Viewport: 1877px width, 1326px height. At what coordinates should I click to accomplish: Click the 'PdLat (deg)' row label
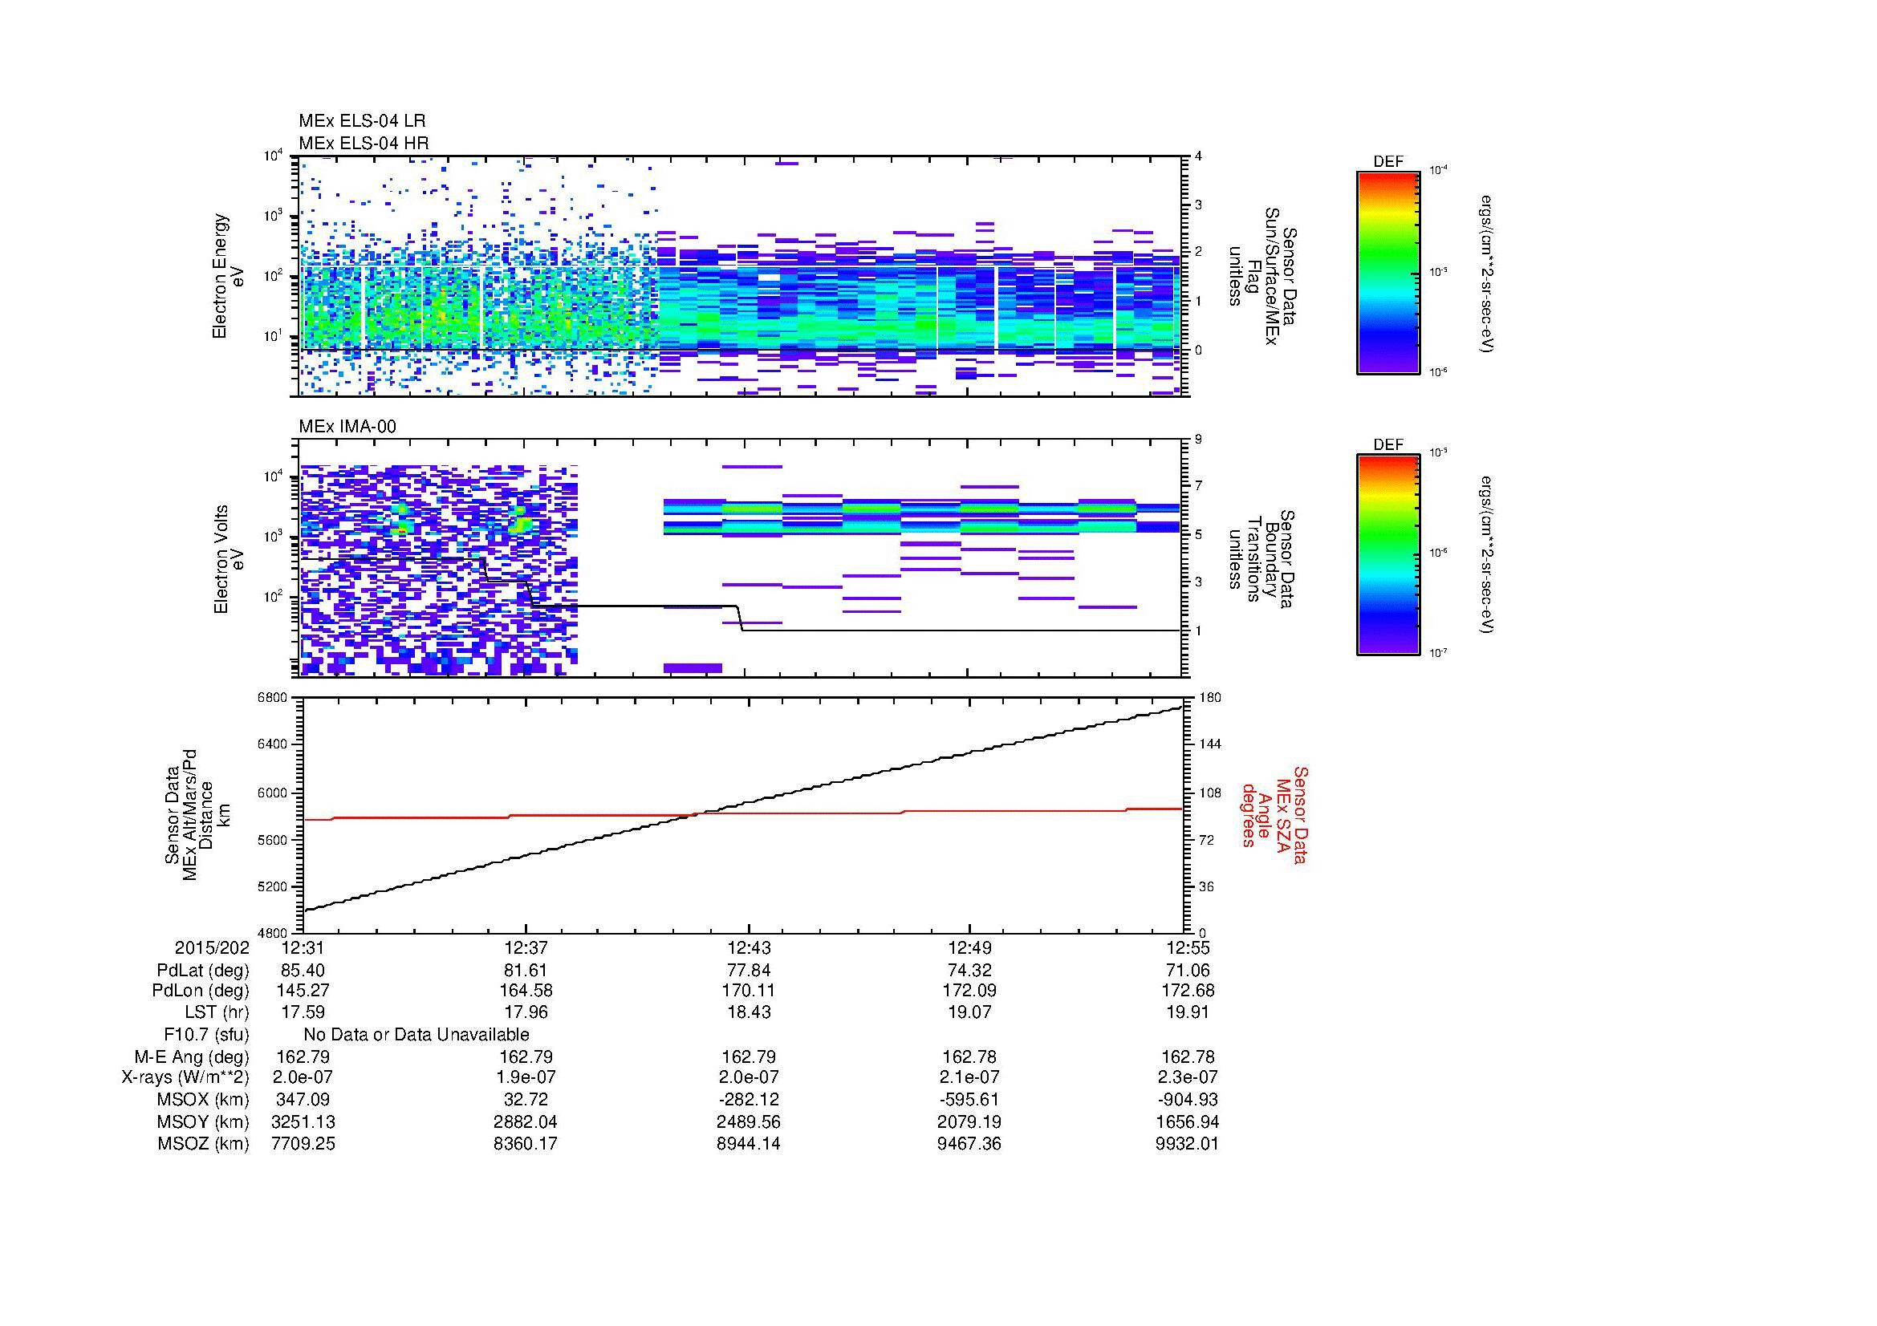pyautogui.click(x=203, y=971)
